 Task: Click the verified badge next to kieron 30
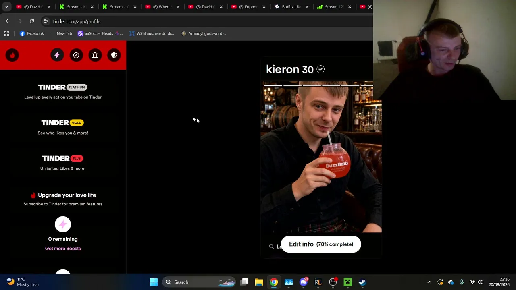click(320, 69)
